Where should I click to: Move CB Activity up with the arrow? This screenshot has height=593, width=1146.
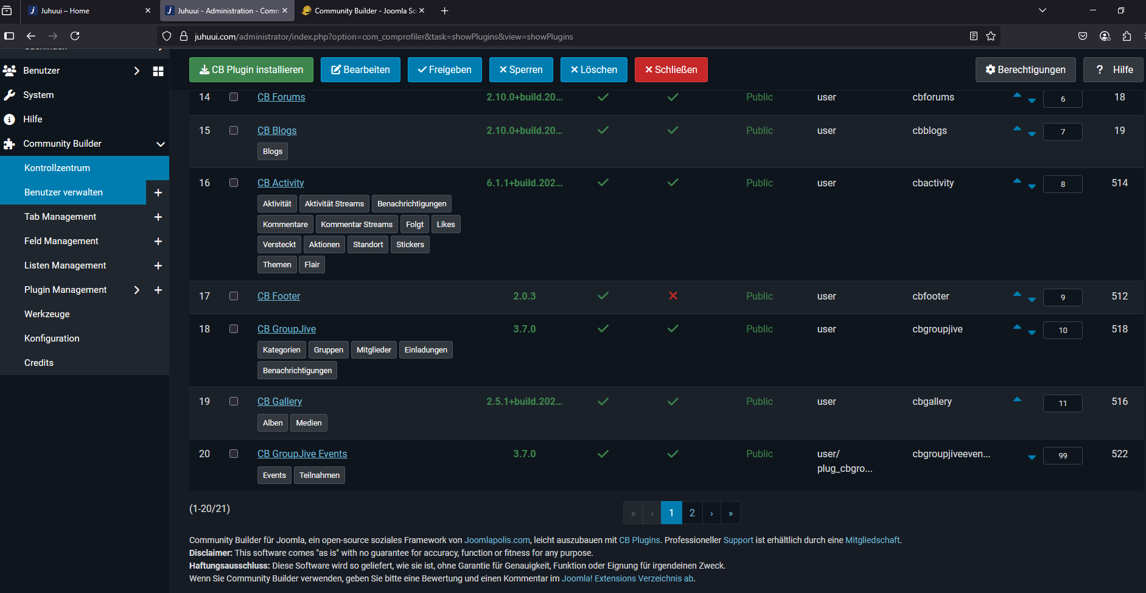(1017, 180)
